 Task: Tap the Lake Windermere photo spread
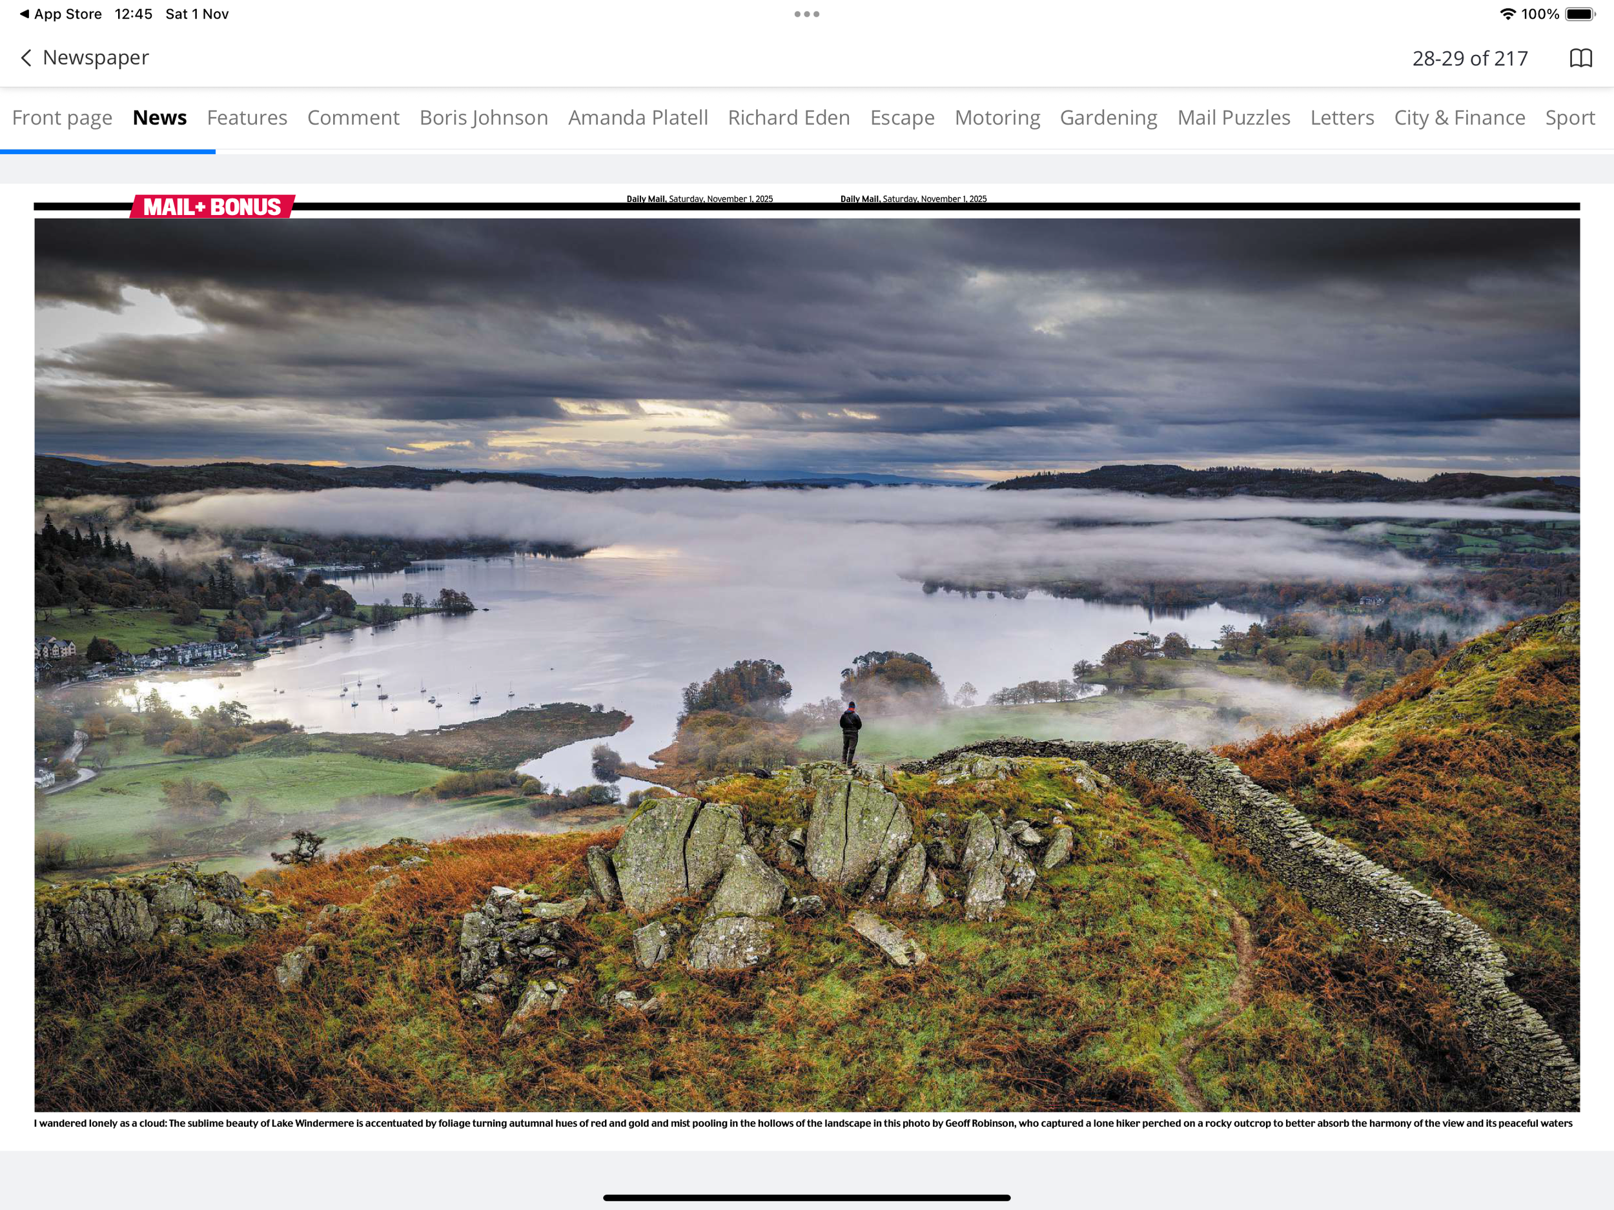pos(806,664)
